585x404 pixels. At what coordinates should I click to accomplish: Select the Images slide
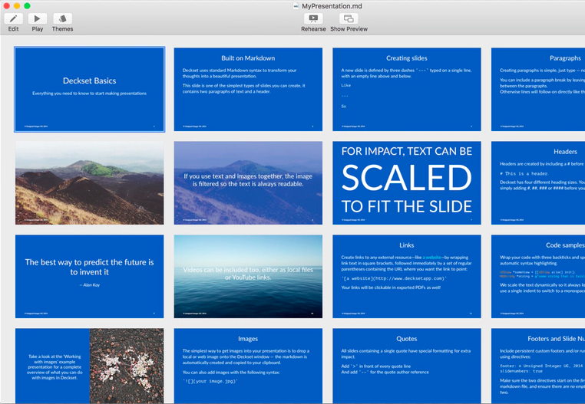point(248,366)
